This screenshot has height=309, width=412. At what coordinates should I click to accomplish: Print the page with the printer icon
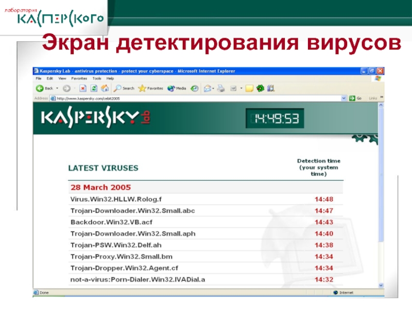click(221, 89)
